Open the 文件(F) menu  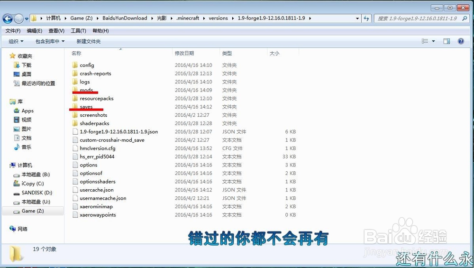tap(13, 31)
